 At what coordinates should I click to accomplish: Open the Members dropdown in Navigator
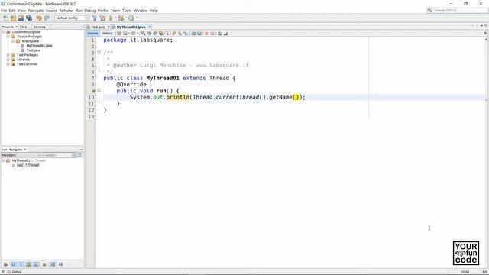21,155
